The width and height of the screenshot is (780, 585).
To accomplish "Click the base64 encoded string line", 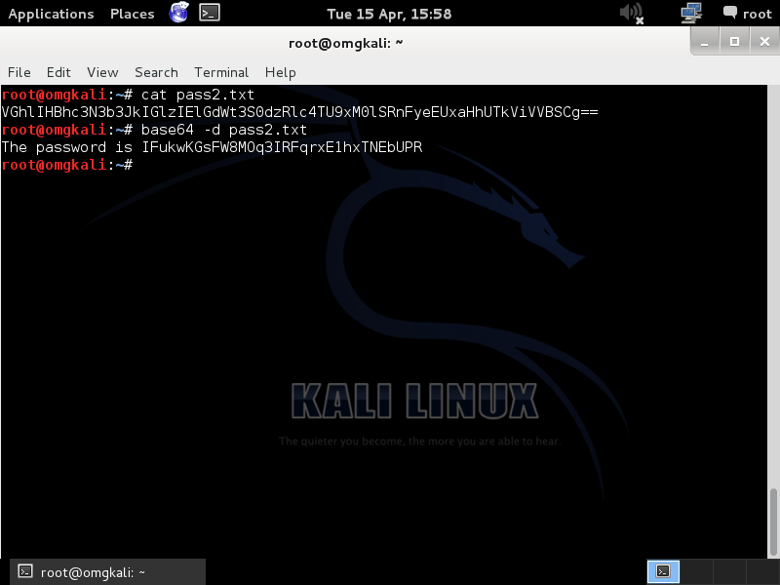I will point(299,112).
